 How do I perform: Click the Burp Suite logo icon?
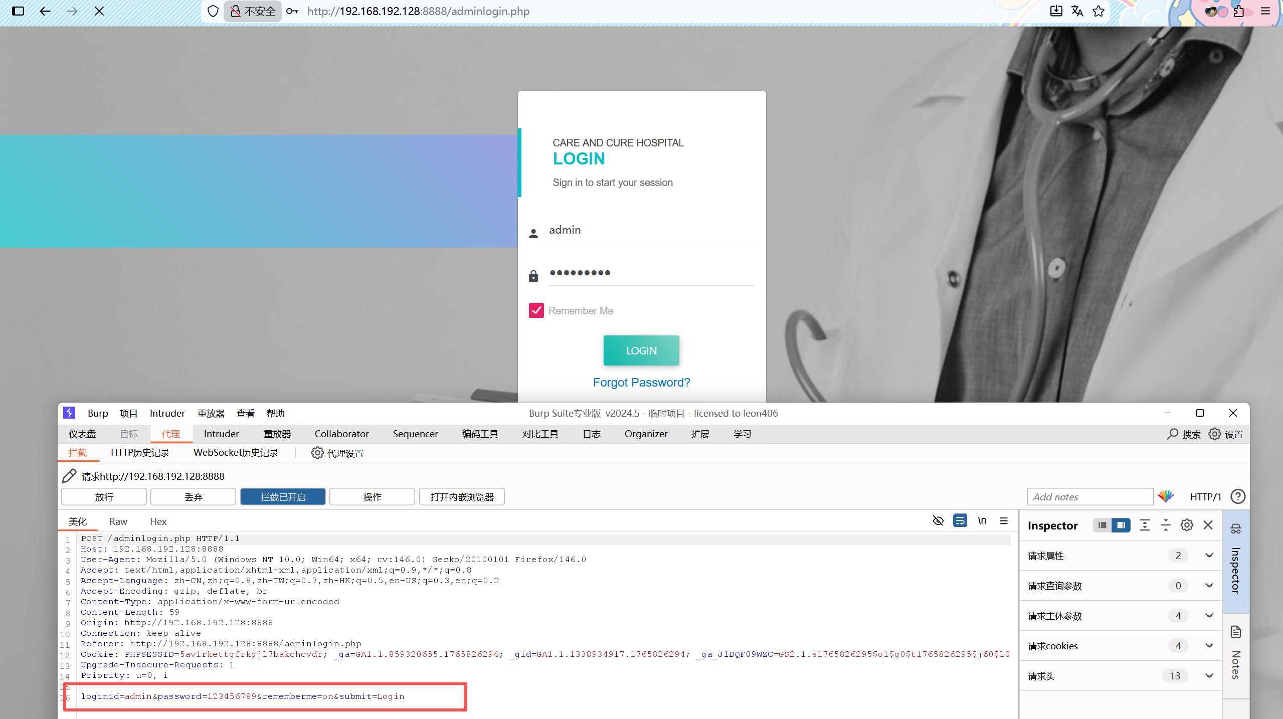(69, 413)
